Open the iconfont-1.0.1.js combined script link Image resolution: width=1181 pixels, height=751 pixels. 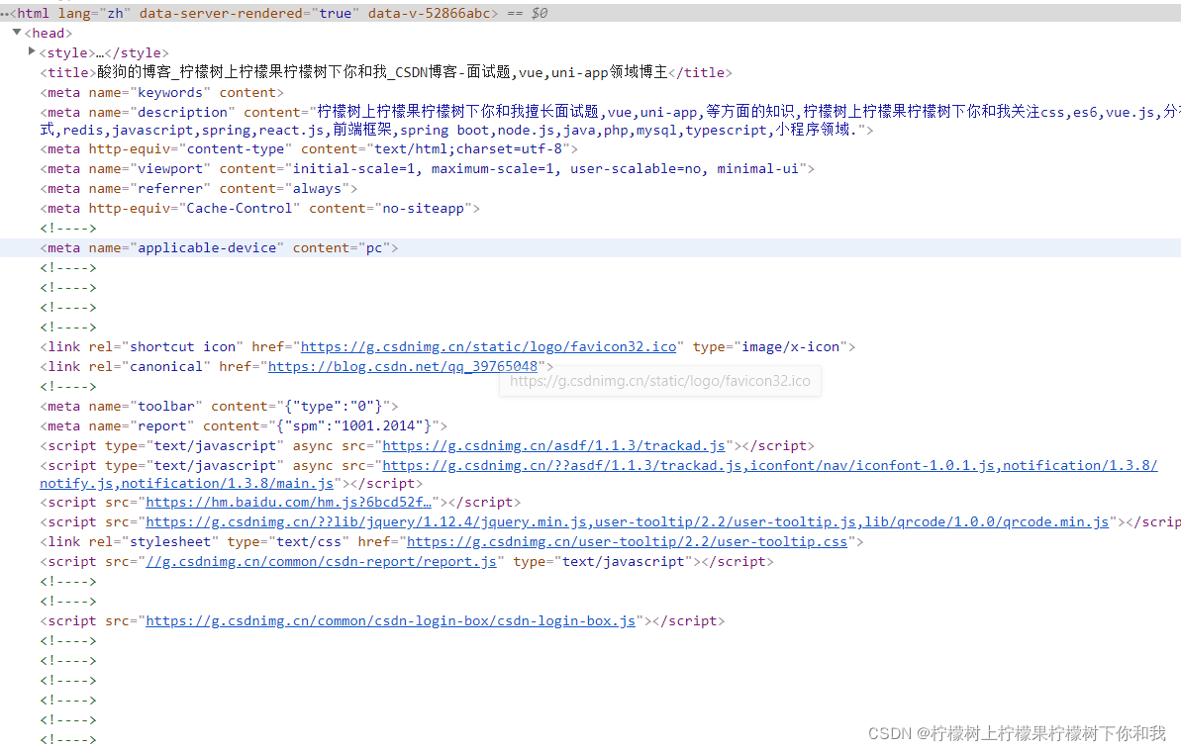point(599,474)
